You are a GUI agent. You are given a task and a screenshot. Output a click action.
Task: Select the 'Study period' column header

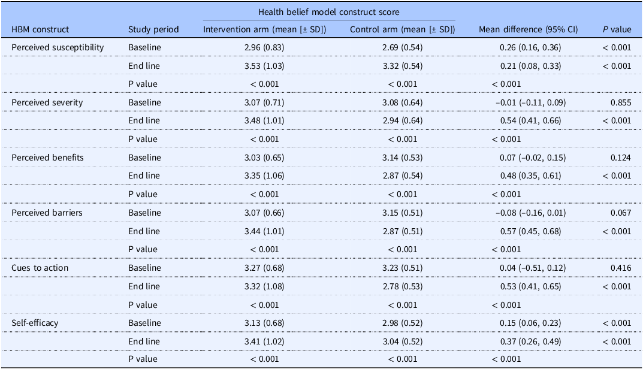click(x=153, y=29)
